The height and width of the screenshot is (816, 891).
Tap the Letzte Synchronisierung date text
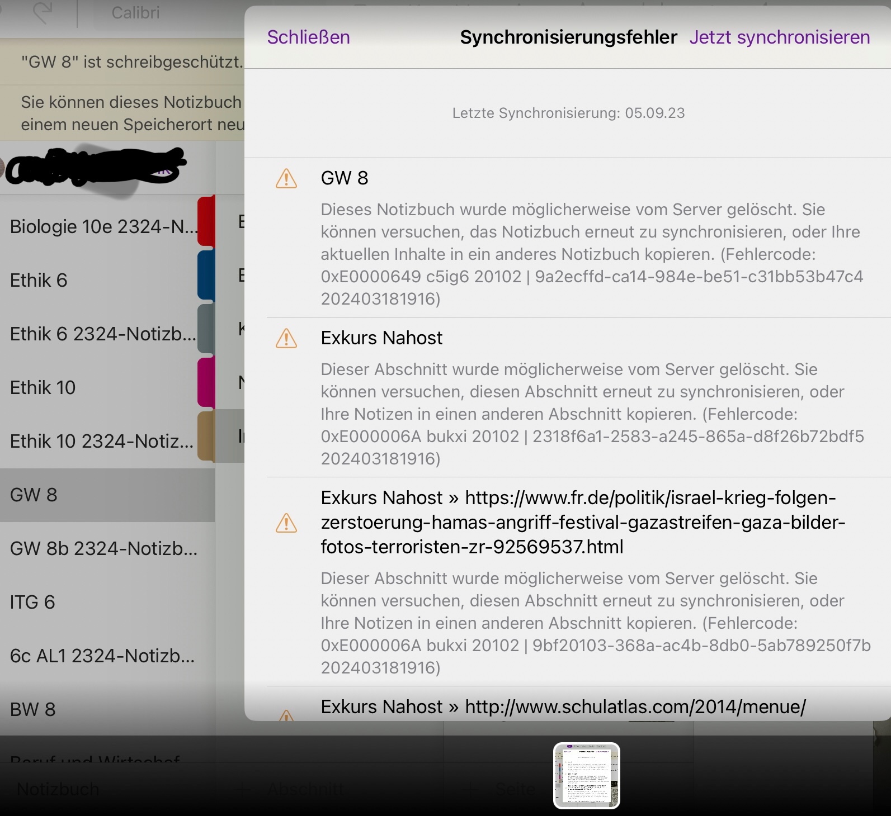click(x=568, y=113)
